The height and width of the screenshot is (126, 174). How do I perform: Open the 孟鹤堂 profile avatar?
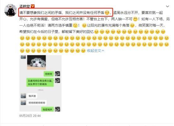[x=11, y=10]
